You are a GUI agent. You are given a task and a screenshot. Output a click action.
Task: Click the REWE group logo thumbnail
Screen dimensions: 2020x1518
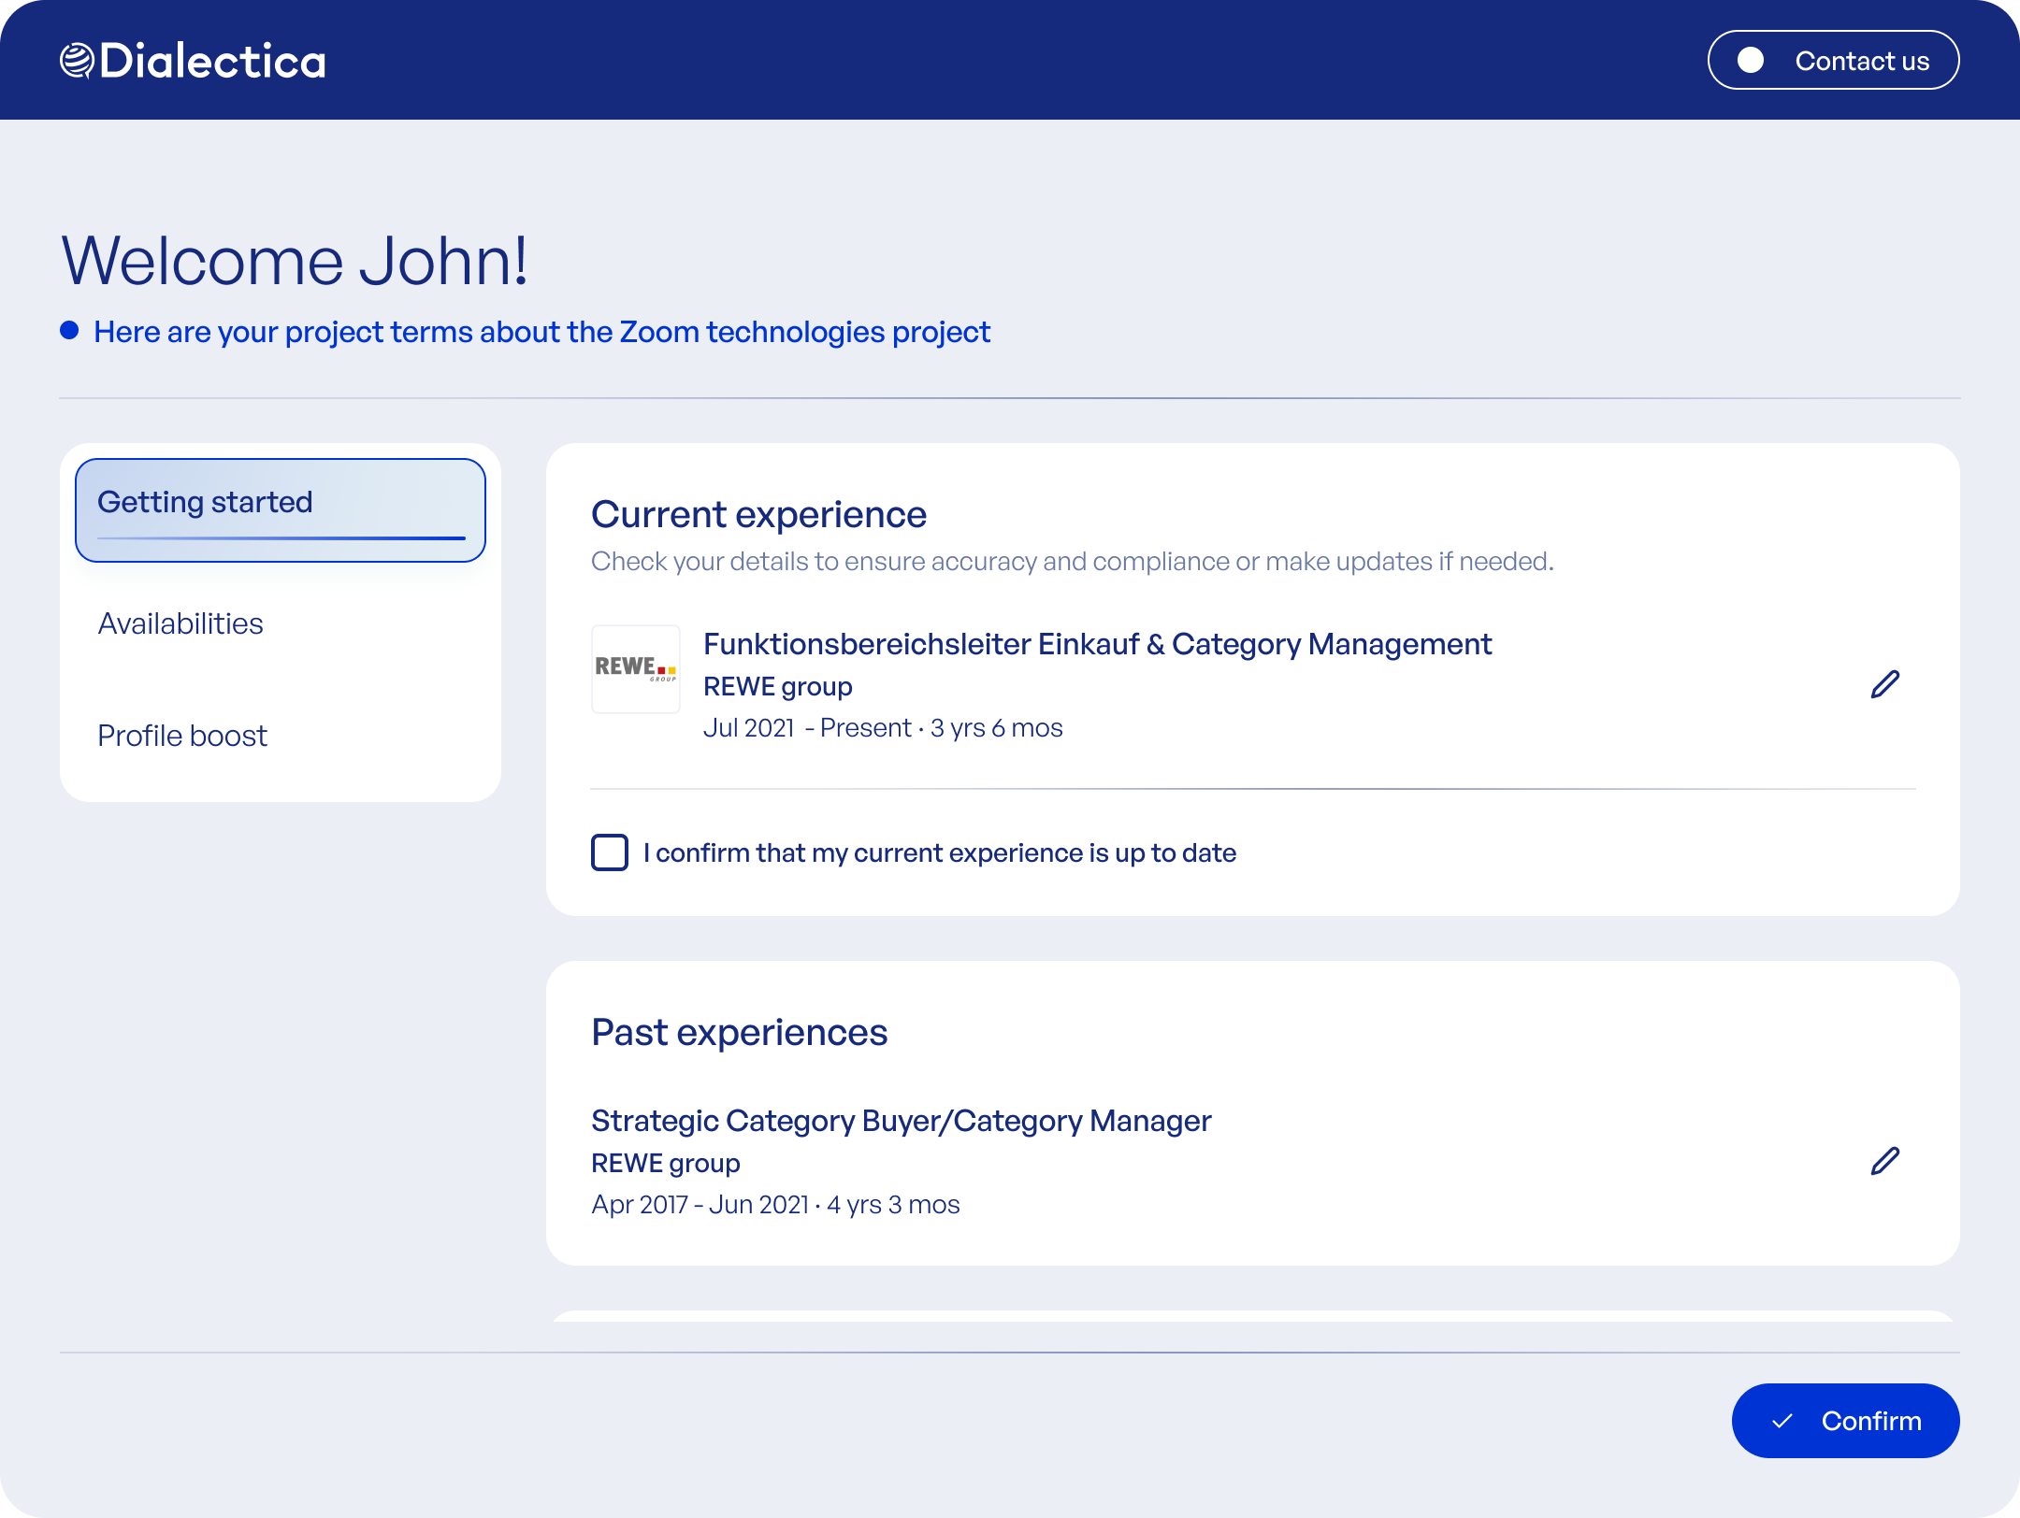coord(636,669)
